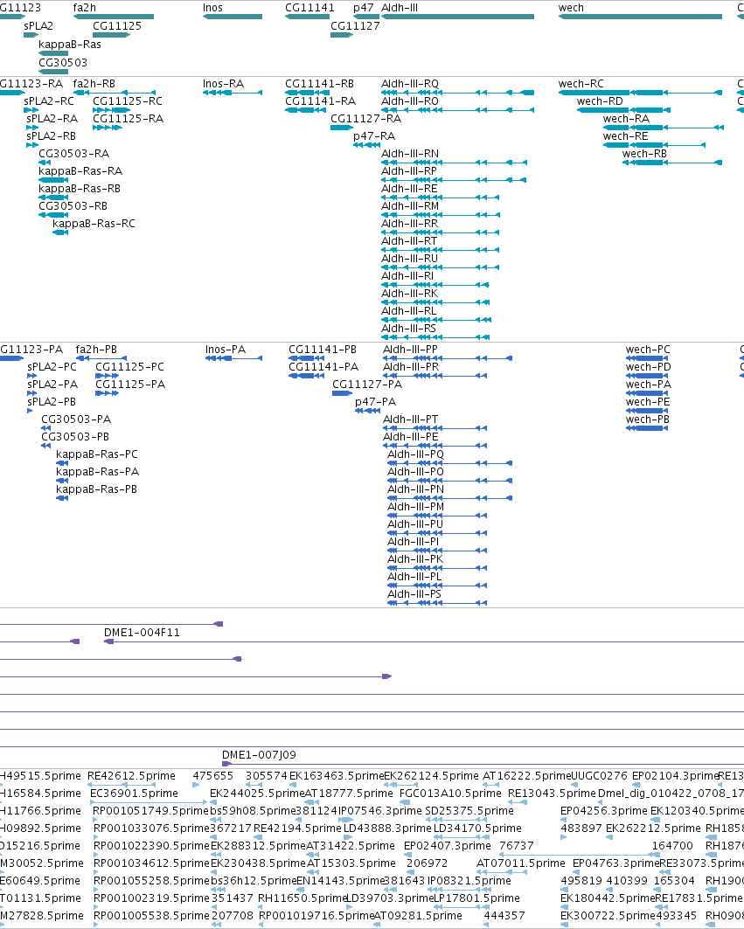
Task: Click transcript Aldh-III-RM
Action: coord(410,206)
